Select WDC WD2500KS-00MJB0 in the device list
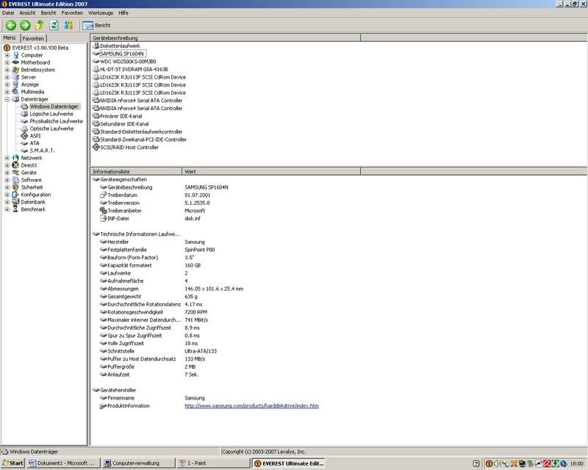The height and width of the screenshot is (470, 588). pyautogui.click(x=127, y=62)
